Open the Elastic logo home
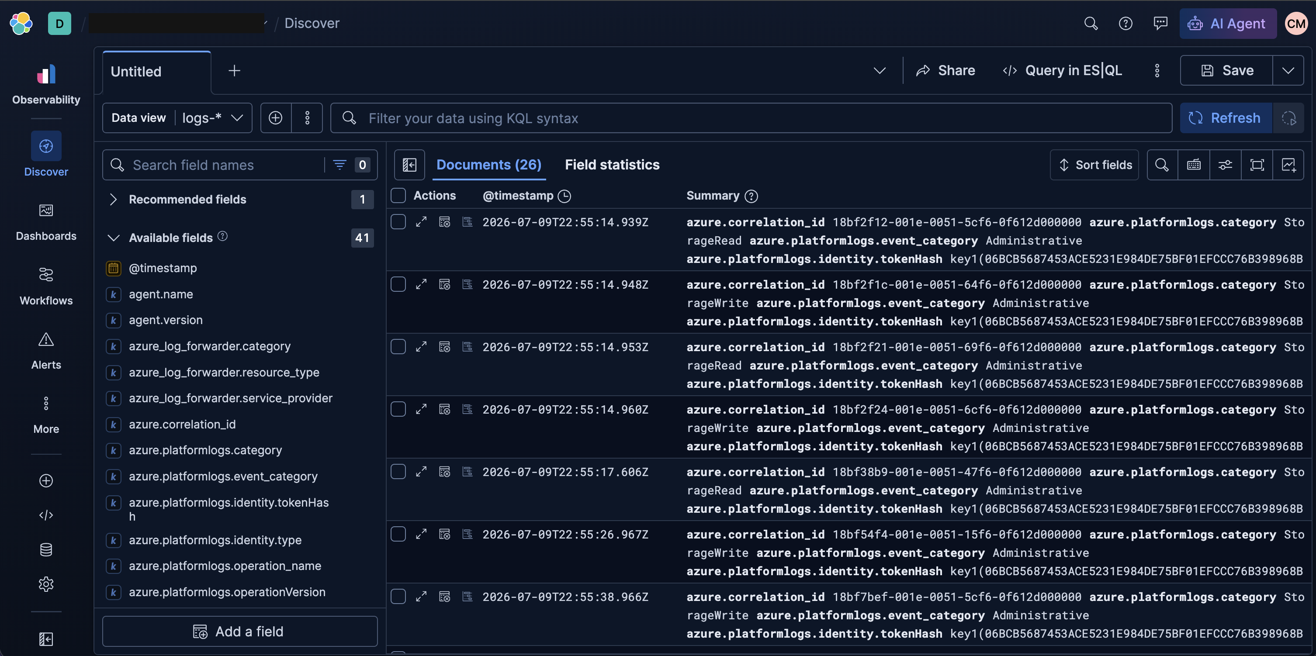 coord(21,24)
